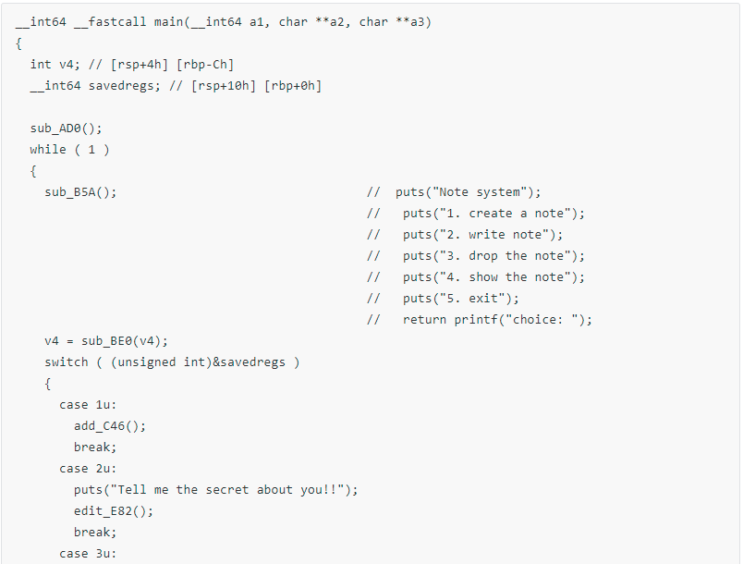
Task: Click comment "3. drop the note"
Action: point(493,256)
